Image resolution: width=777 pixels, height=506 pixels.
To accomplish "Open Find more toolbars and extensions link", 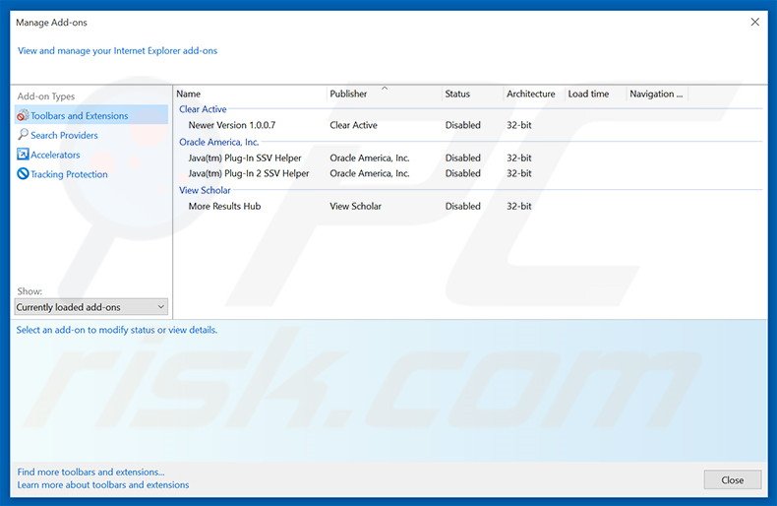I will (90, 473).
